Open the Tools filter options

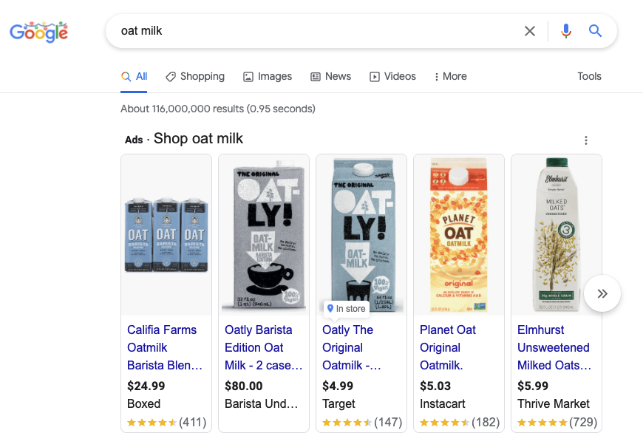point(589,76)
